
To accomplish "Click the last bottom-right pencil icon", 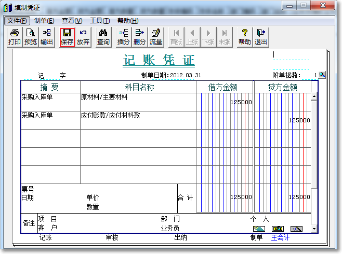I will pos(296,229).
